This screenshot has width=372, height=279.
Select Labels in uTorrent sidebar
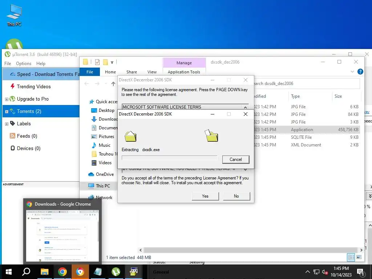point(24,124)
